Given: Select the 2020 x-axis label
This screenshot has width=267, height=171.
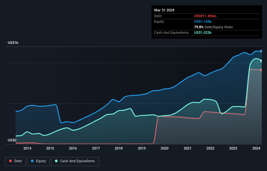Looking at the screenshot, I should 165,148.
